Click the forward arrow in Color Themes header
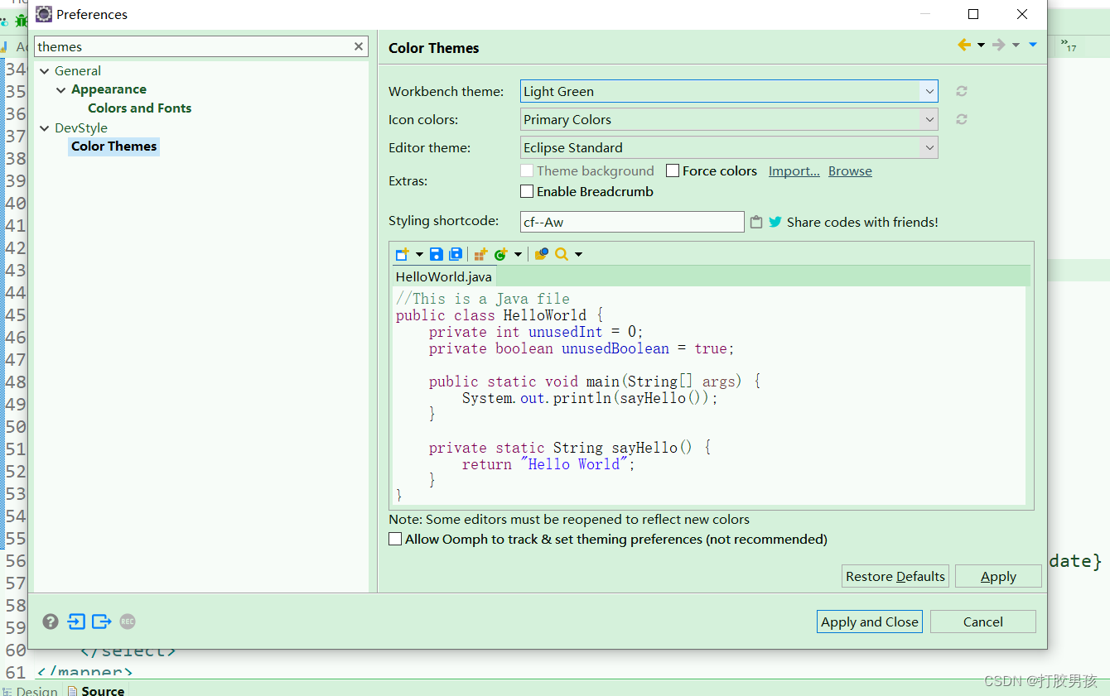 click(999, 45)
